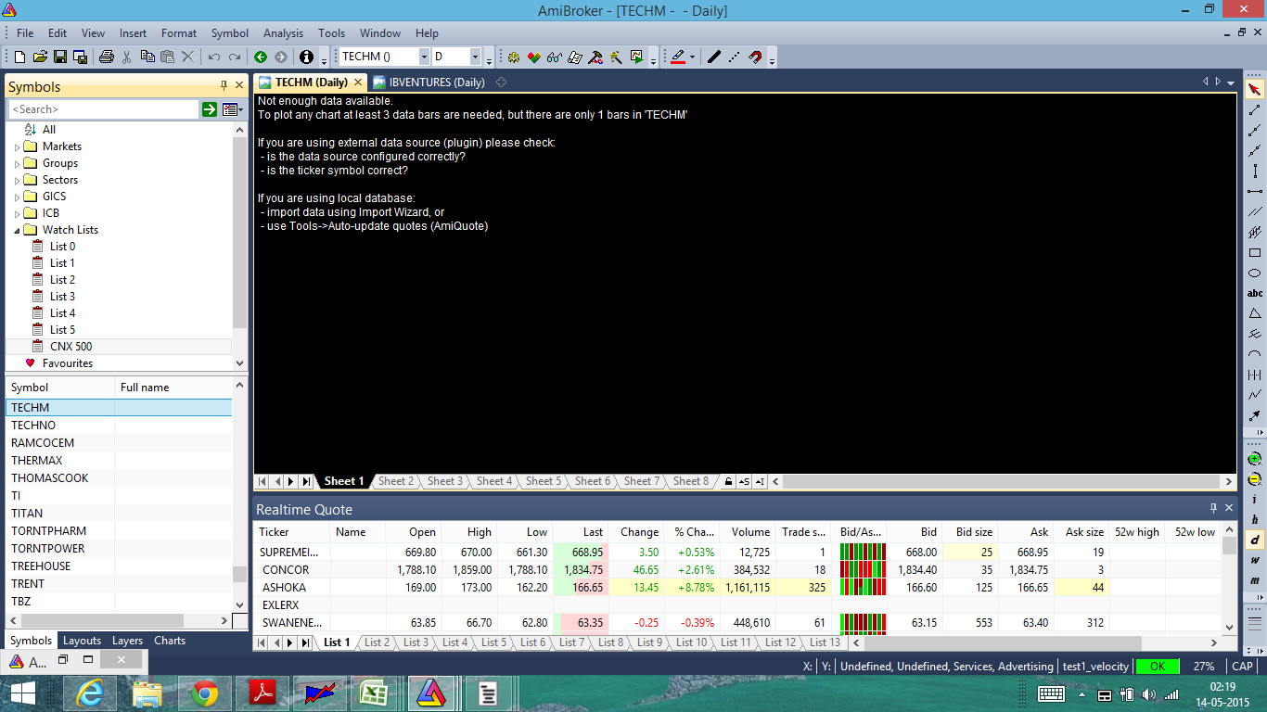This screenshot has width=1267, height=712.
Task: Click the Volume column header
Action: click(748, 532)
